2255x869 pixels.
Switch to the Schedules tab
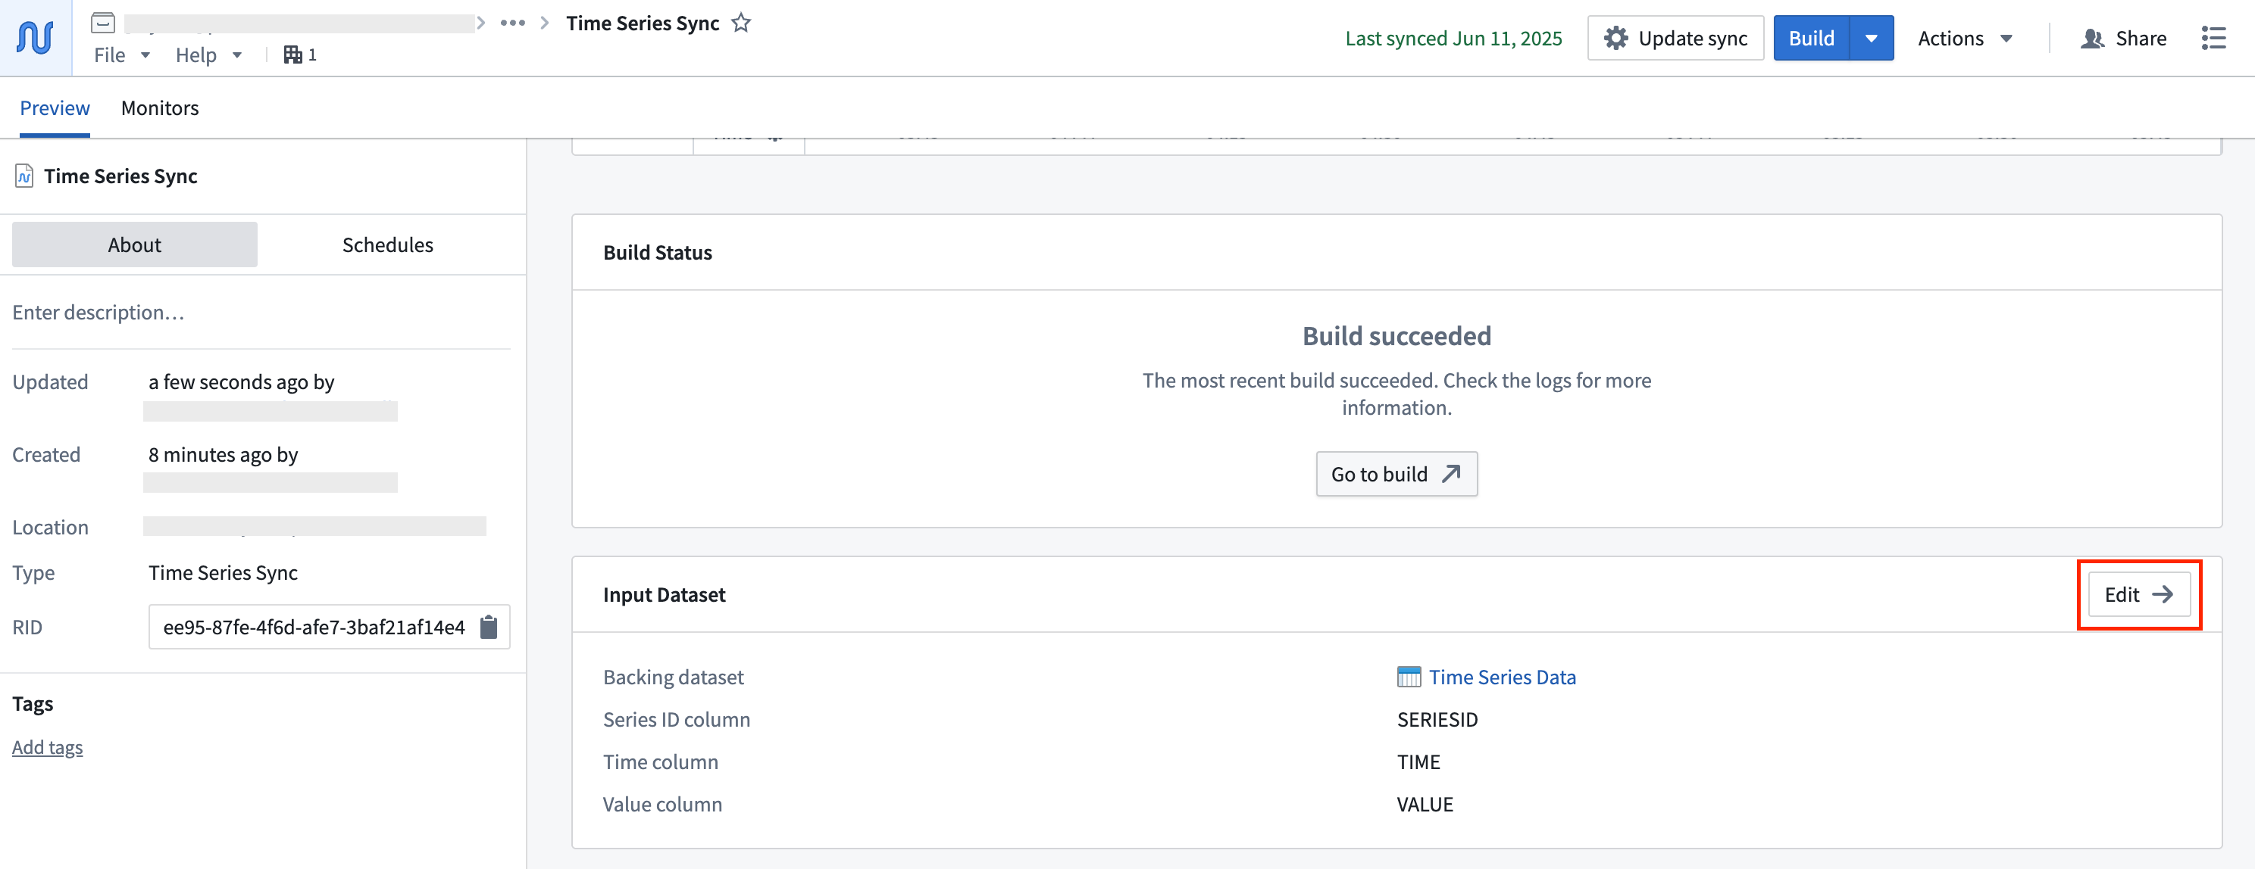[x=387, y=245]
